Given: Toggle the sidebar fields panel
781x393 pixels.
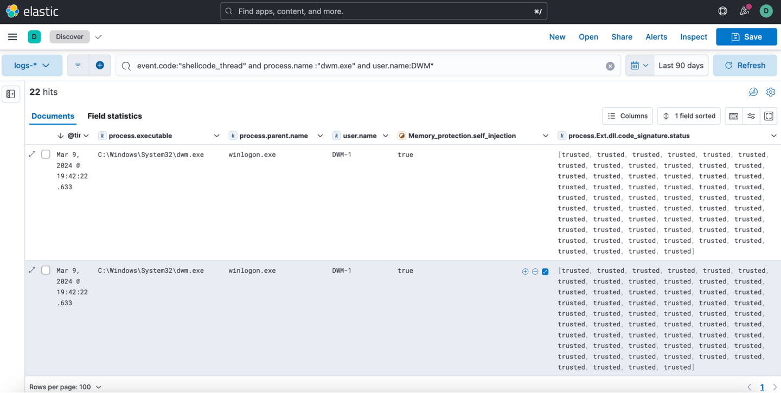Looking at the screenshot, I should click(11, 94).
